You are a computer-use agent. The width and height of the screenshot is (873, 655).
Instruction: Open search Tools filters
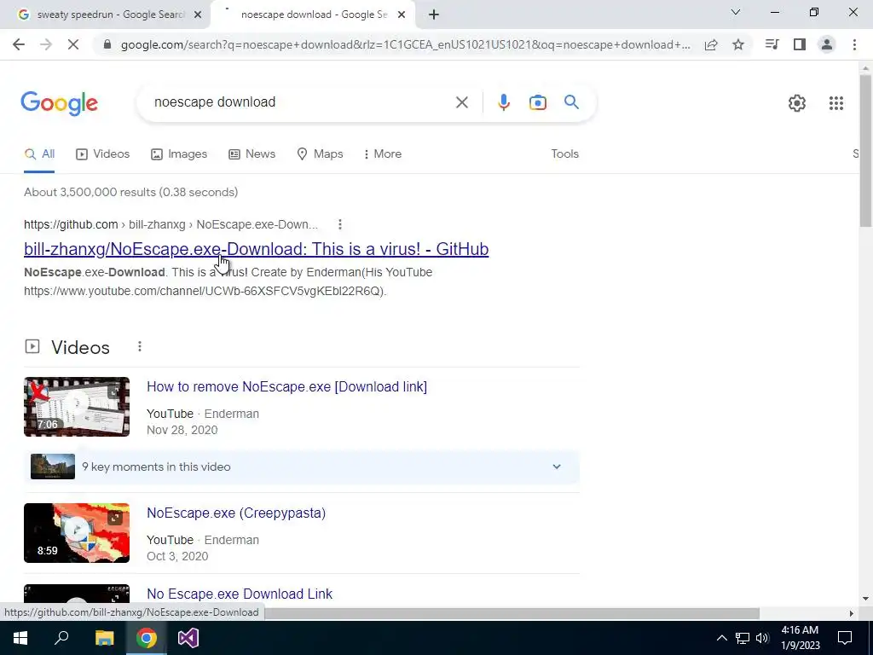coord(564,154)
